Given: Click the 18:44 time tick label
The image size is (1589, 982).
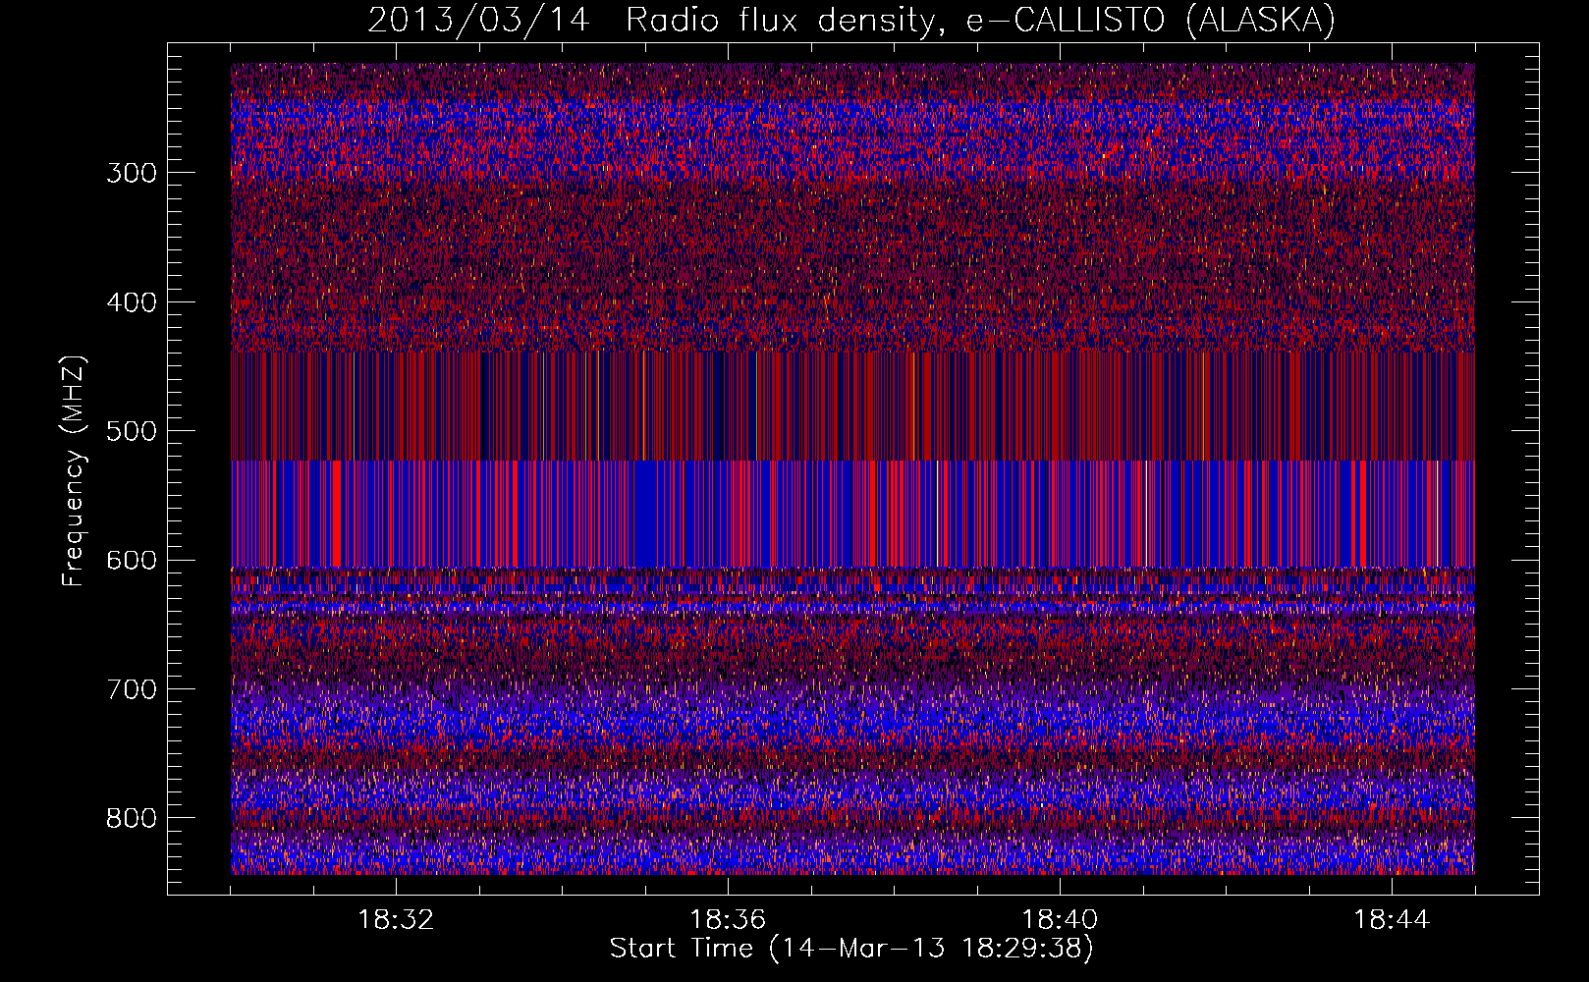Looking at the screenshot, I should click(1392, 920).
